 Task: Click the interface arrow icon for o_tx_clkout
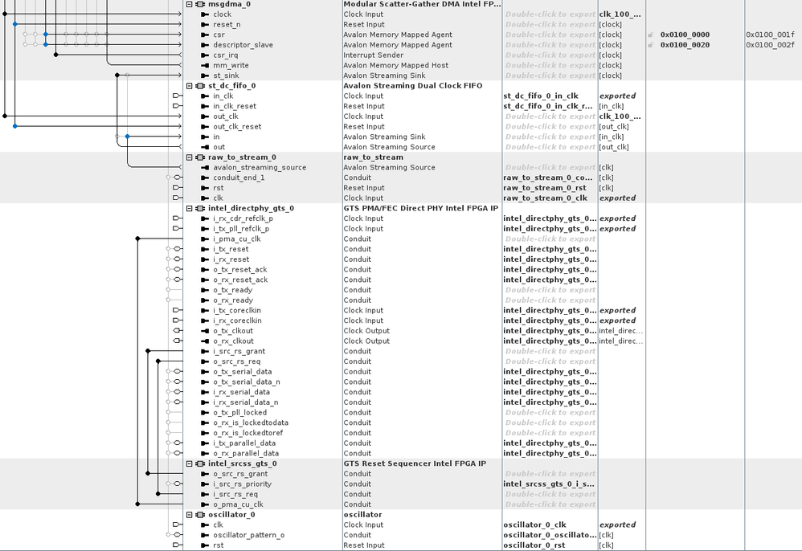(x=205, y=331)
